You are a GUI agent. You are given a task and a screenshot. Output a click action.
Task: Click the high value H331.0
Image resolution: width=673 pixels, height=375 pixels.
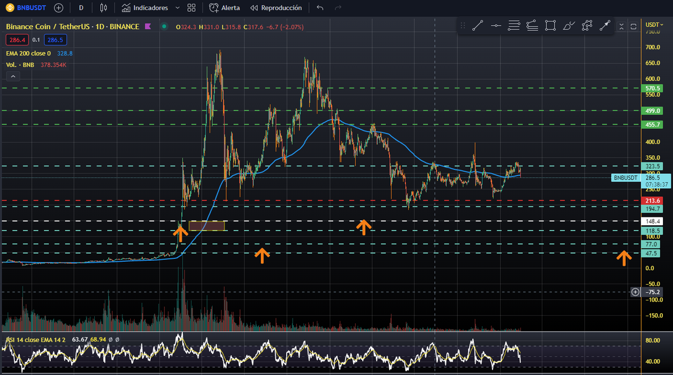pyautogui.click(x=210, y=26)
